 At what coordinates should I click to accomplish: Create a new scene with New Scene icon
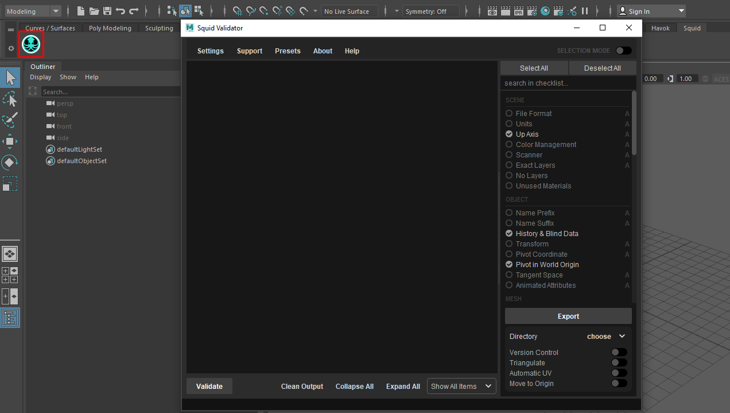click(81, 11)
